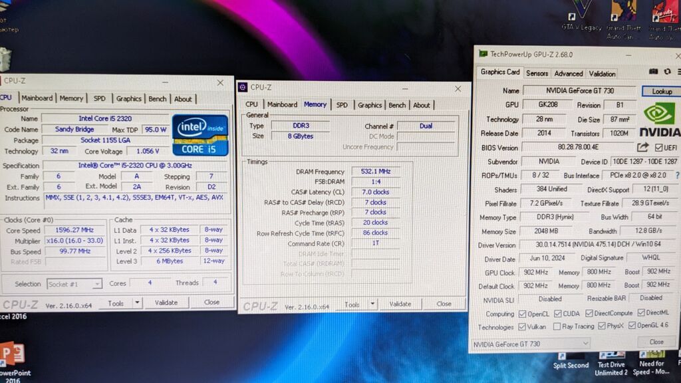Switch to Validation tab in GPU-Z
The image size is (681, 383).
coord(602,74)
